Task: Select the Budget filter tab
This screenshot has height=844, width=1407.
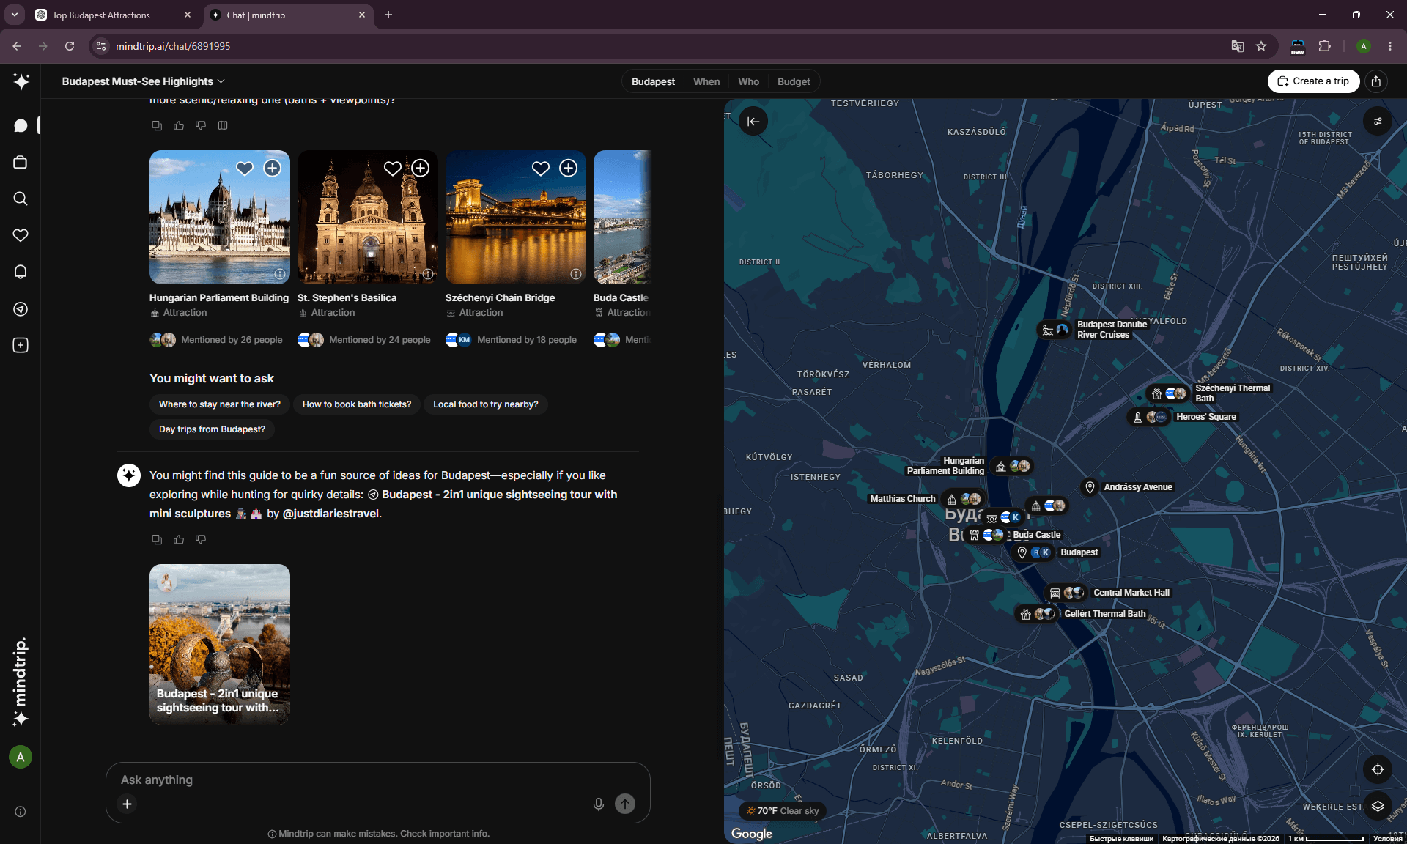Action: (x=794, y=81)
